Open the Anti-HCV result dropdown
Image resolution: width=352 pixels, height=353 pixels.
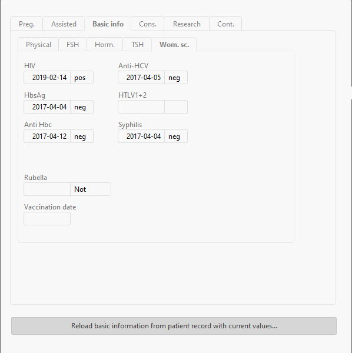coord(176,78)
